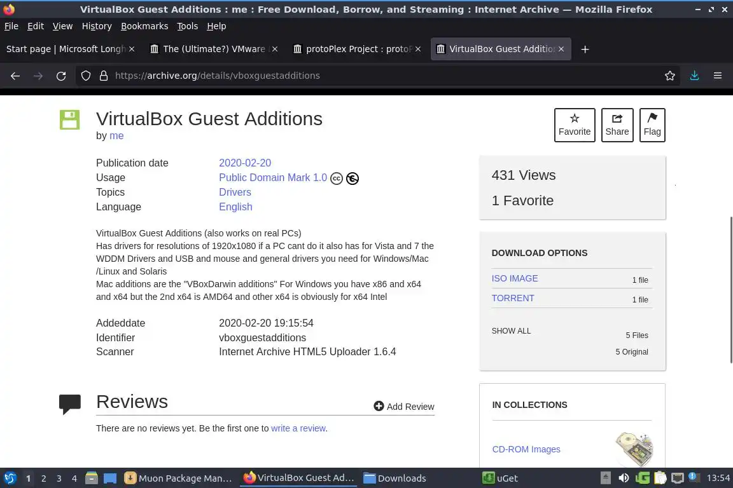733x488 pixels.
Task: Show all download files
Action: pyautogui.click(x=511, y=330)
